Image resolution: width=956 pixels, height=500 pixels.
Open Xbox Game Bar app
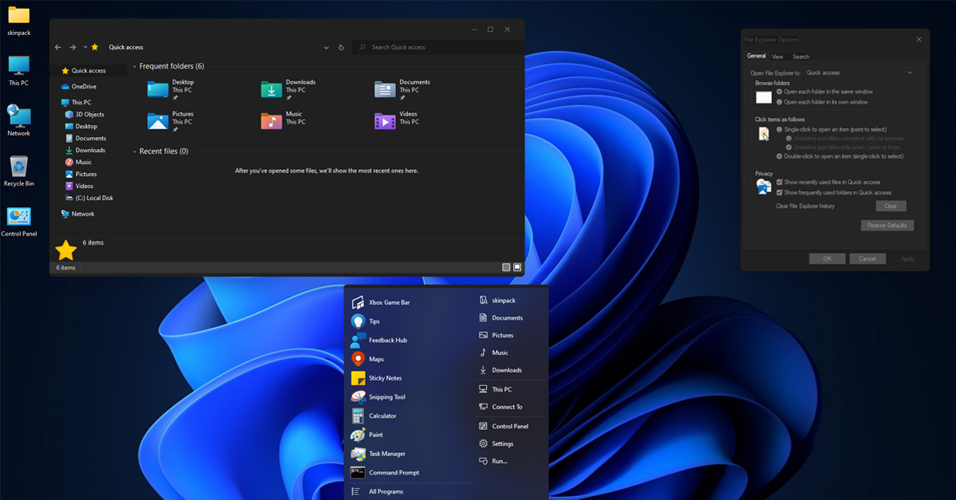tap(389, 303)
